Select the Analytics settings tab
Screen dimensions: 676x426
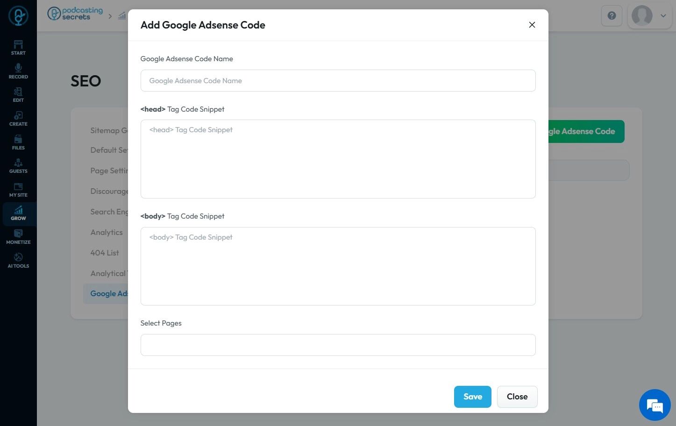point(107,232)
